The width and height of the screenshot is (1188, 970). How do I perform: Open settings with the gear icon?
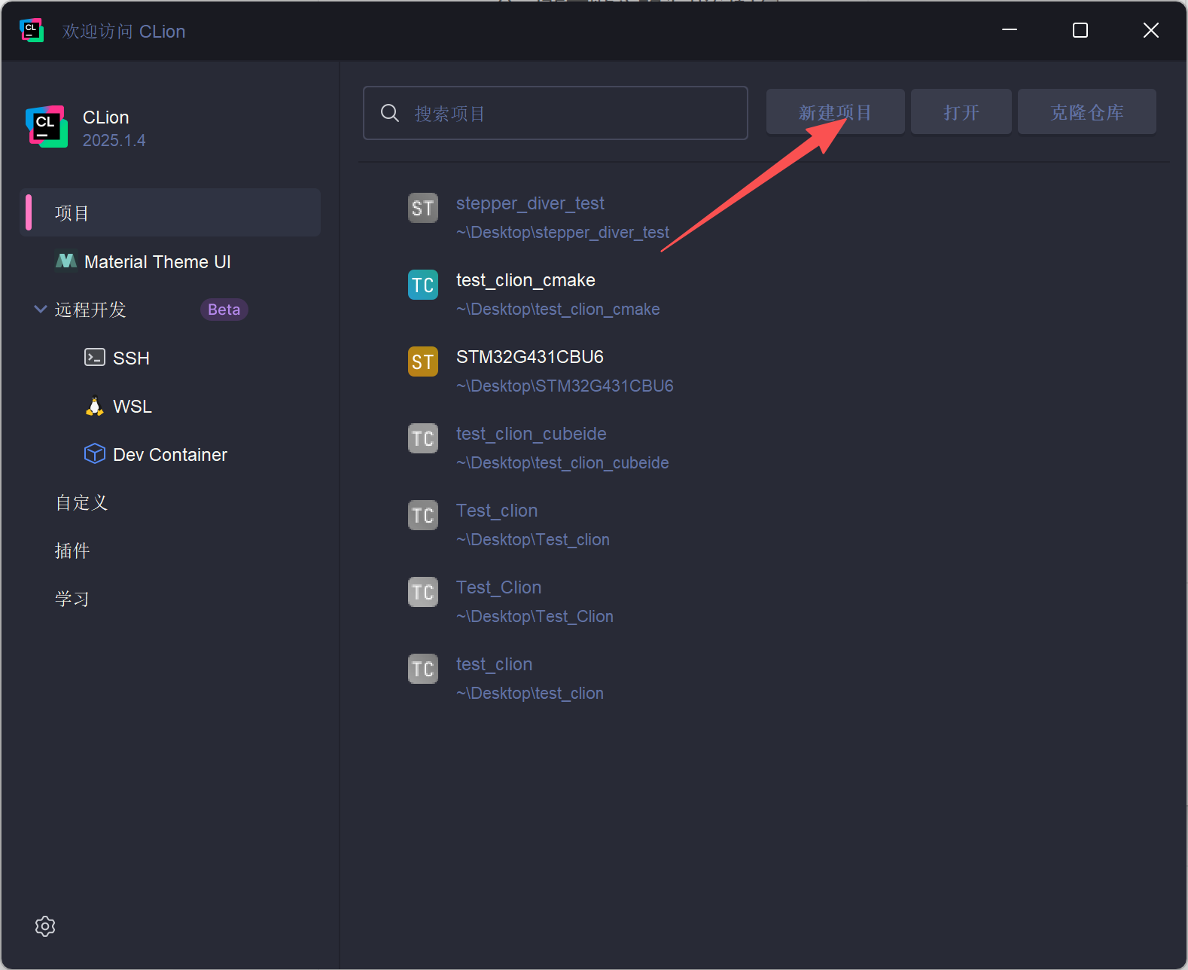point(45,926)
